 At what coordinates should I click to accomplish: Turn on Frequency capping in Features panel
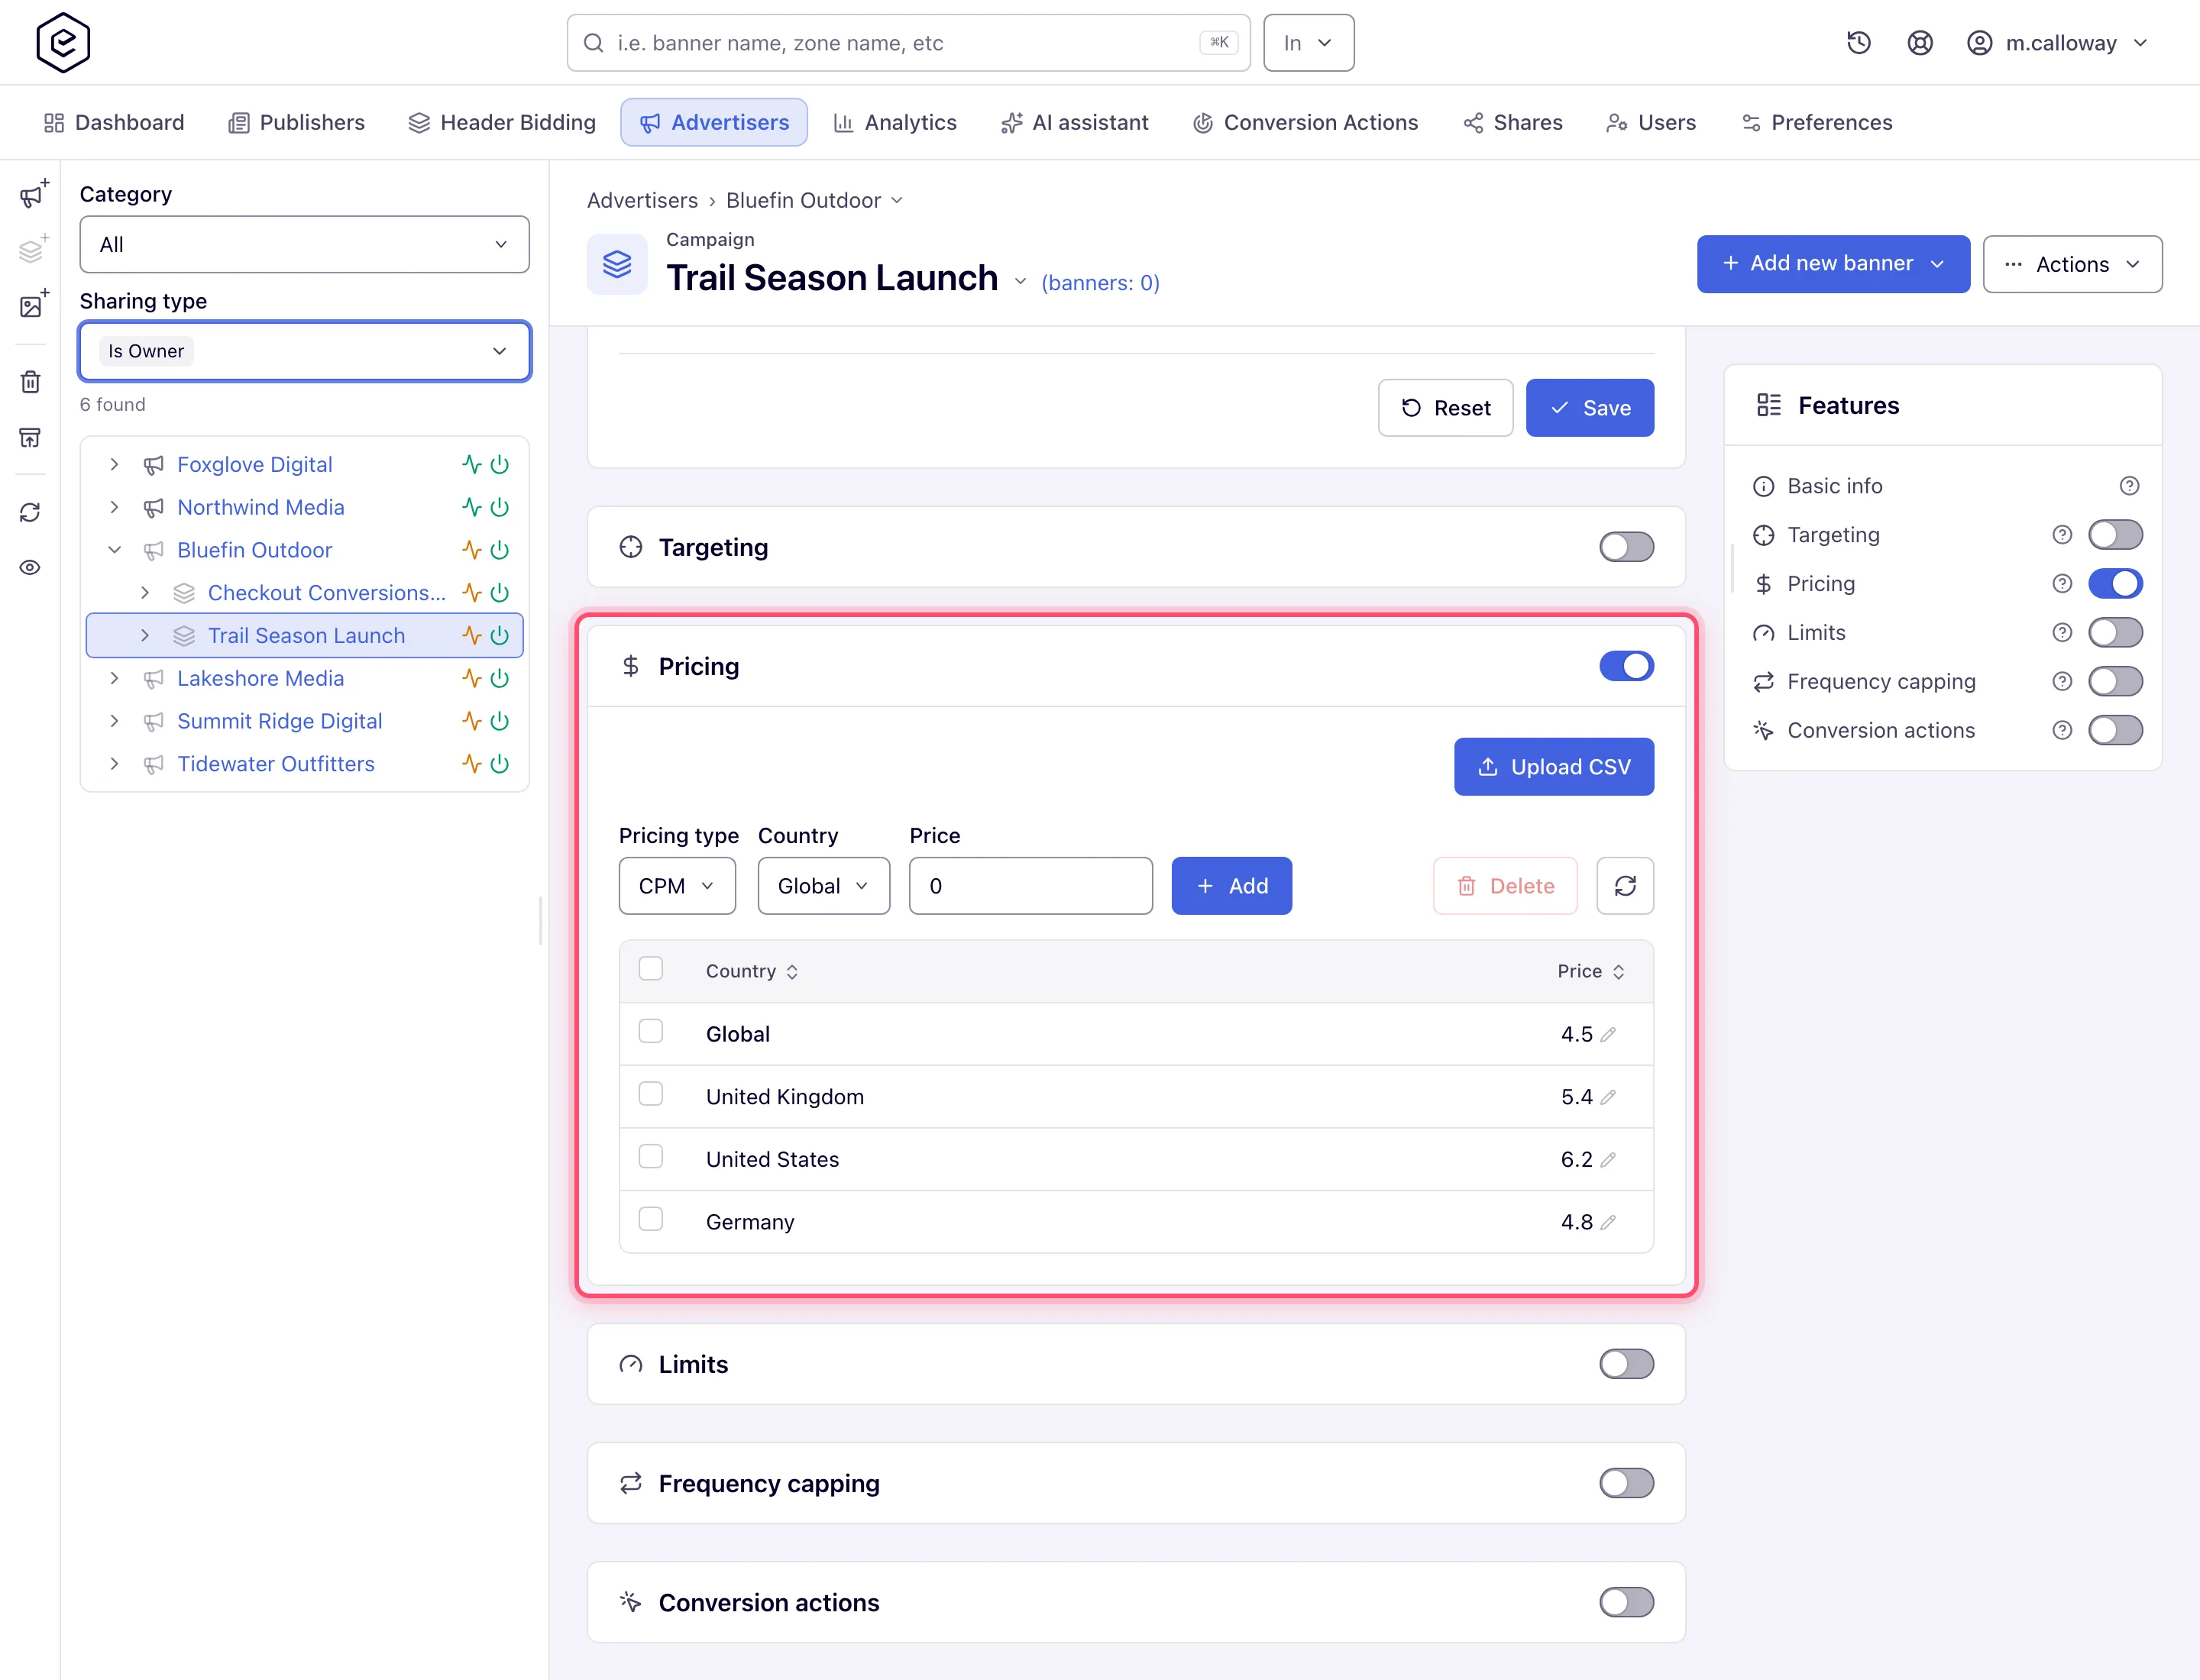2115,682
